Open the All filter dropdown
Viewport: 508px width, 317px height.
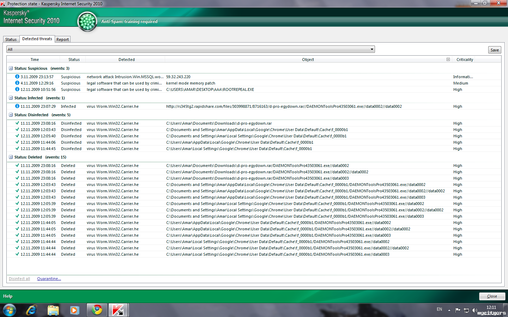190,49
